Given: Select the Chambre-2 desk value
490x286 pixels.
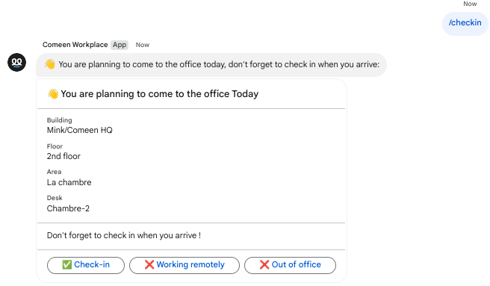Looking at the screenshot, I should tap(68, 208).
